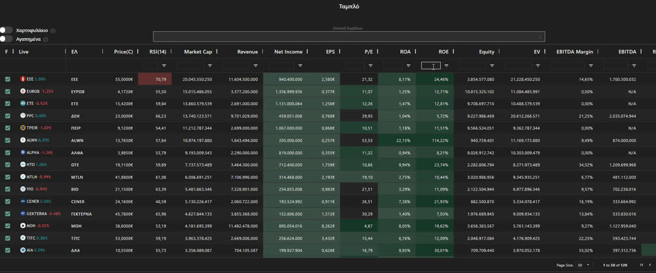Sort by the RSI(14) column header
The image size is (656, 273).
click(x=158, y=52)
